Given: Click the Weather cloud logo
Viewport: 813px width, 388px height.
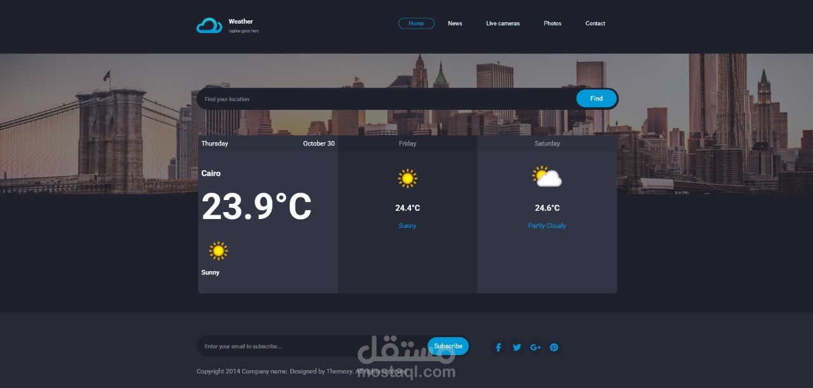Looking at the screenshot, I should (209, 24).
